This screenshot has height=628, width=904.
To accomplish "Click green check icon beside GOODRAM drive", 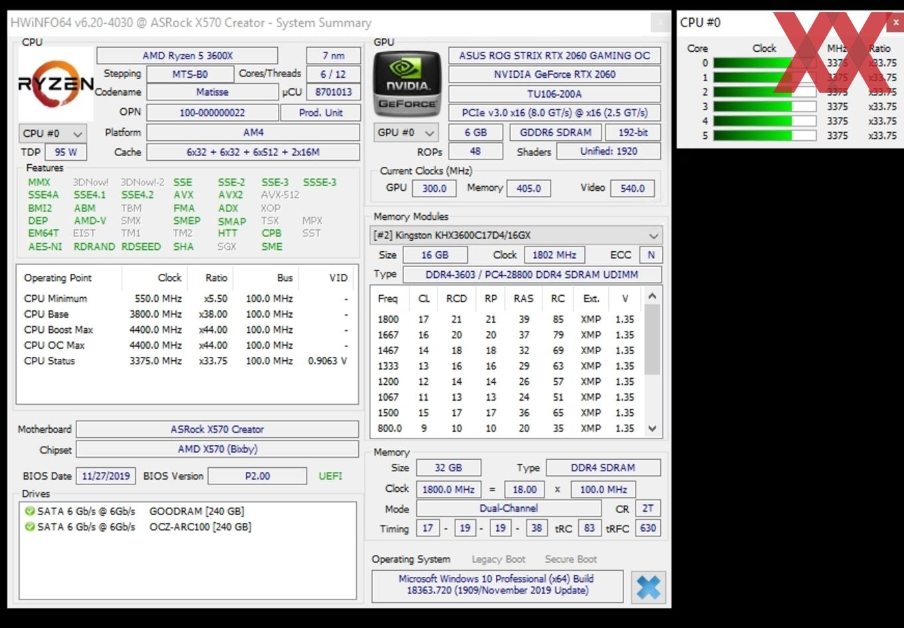I will 30,511.
